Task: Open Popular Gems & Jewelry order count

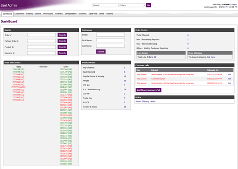Action: (125, 77)
